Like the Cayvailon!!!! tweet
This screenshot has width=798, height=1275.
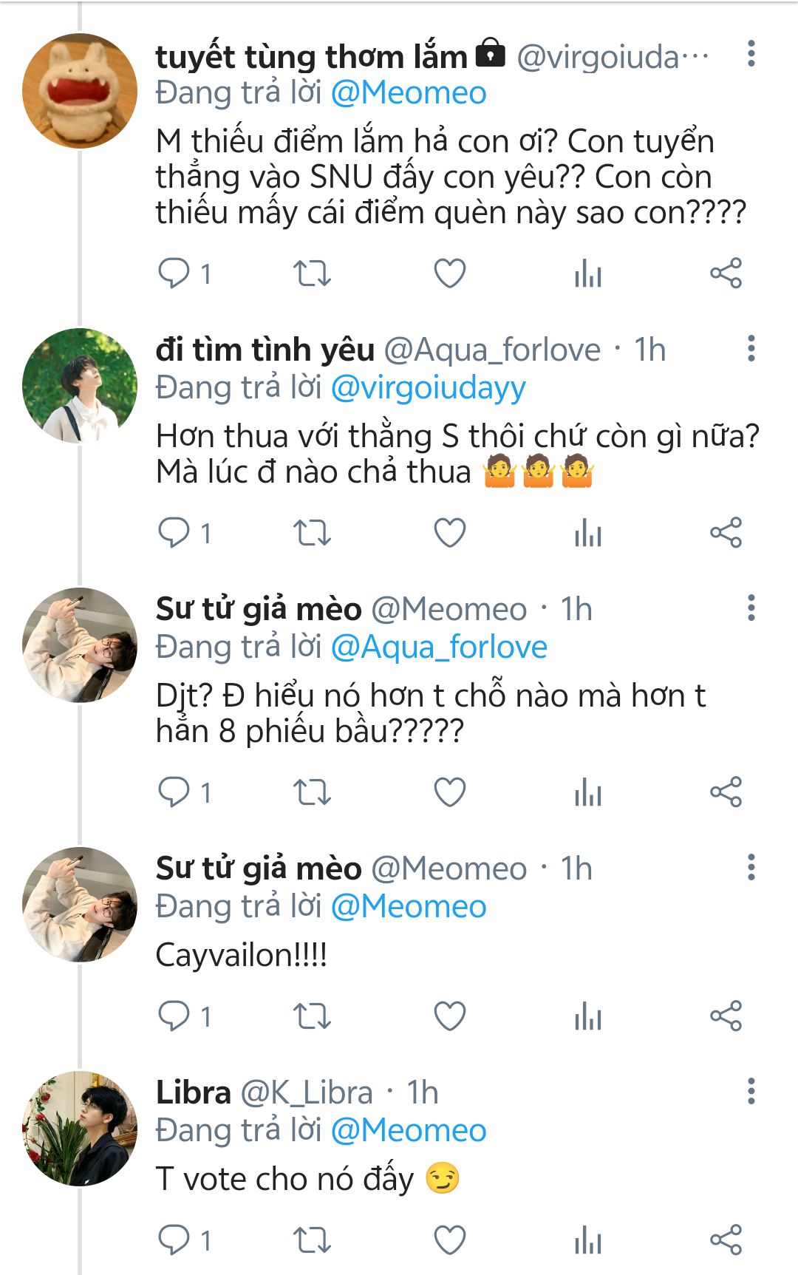coord(449,1016)
